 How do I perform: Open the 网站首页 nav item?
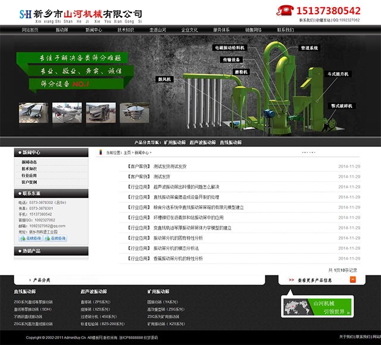point(30,30)
